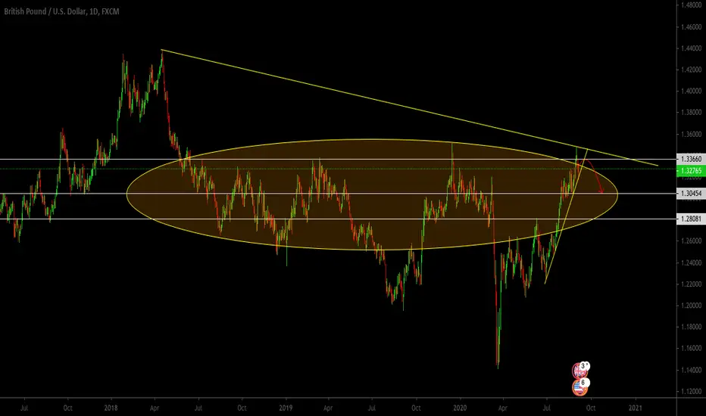Select the green 1.32765 current price label
This screenshot has height=416, width=706.
[x=691, y=170]
